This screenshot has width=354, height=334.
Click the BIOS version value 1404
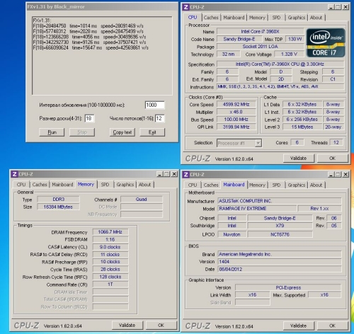click(x=280, y=262)
